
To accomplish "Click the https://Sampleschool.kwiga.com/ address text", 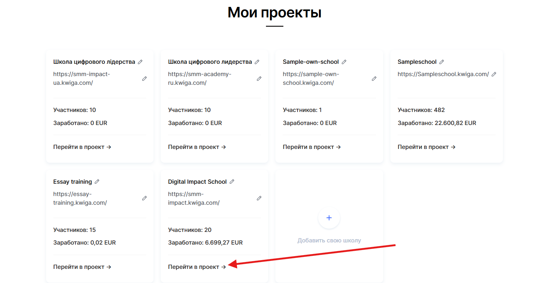I will pyautogui.click(x=443, y=74).
